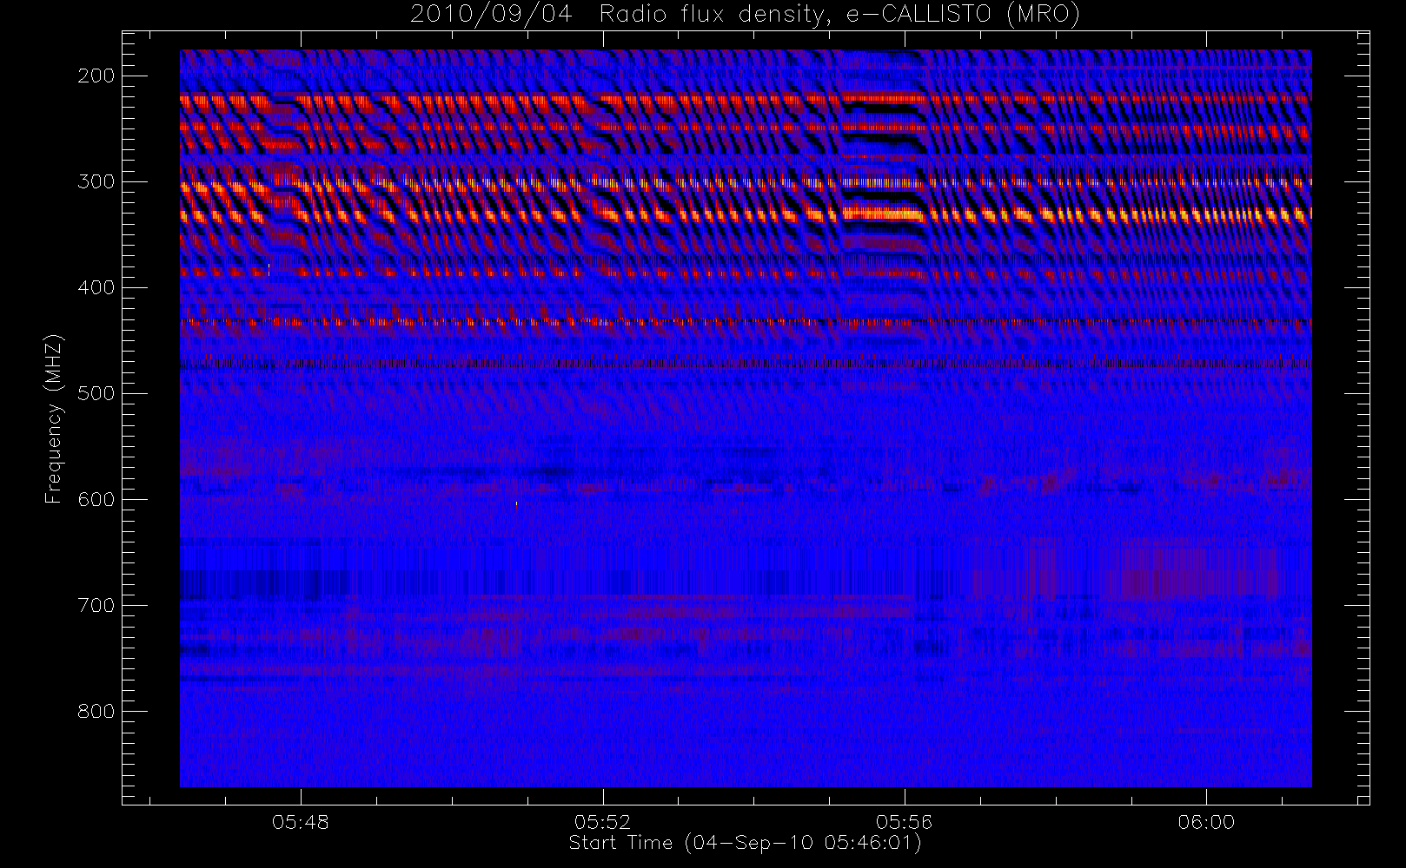Click the 05:48 time tick label

(x=301, y=822)
